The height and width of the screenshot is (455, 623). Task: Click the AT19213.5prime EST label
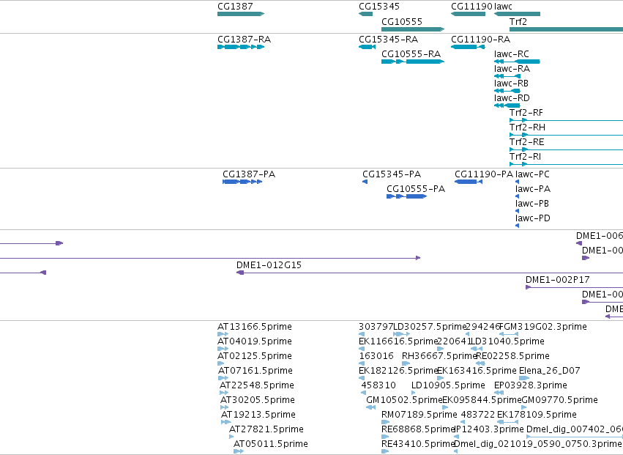click(x=258, y=415)
